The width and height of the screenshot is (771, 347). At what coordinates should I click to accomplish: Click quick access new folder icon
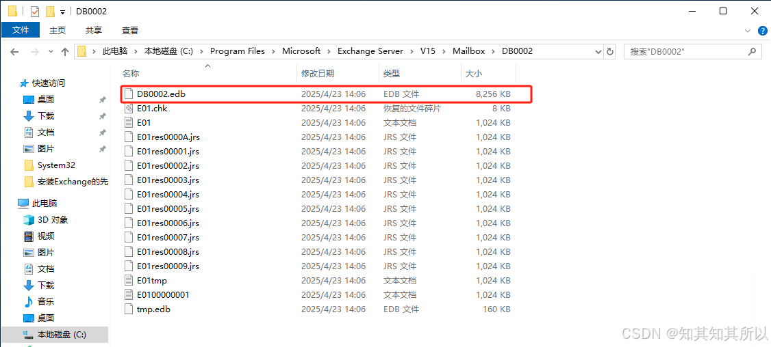pos(50,11)
